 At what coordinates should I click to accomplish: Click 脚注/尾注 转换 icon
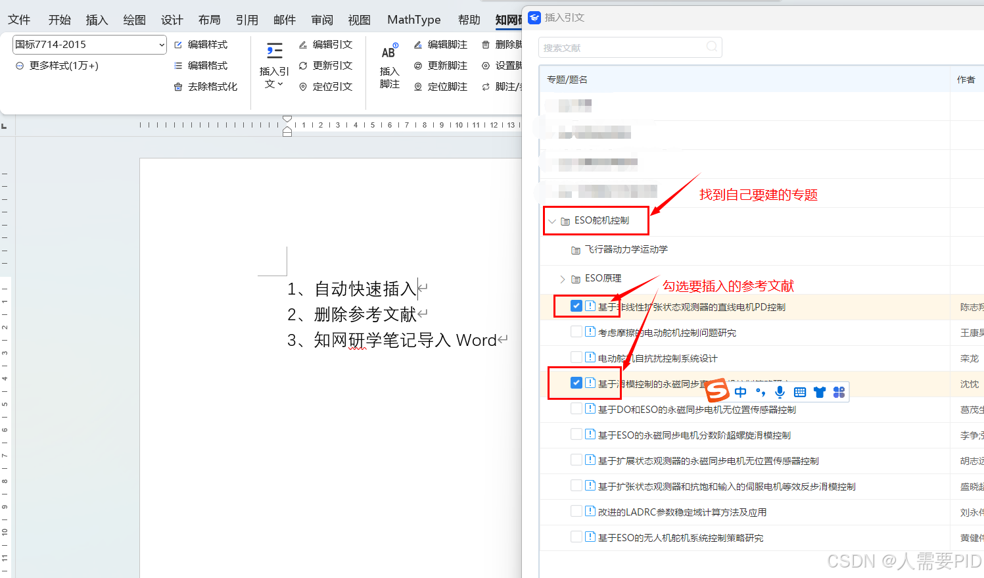[486, 87]
